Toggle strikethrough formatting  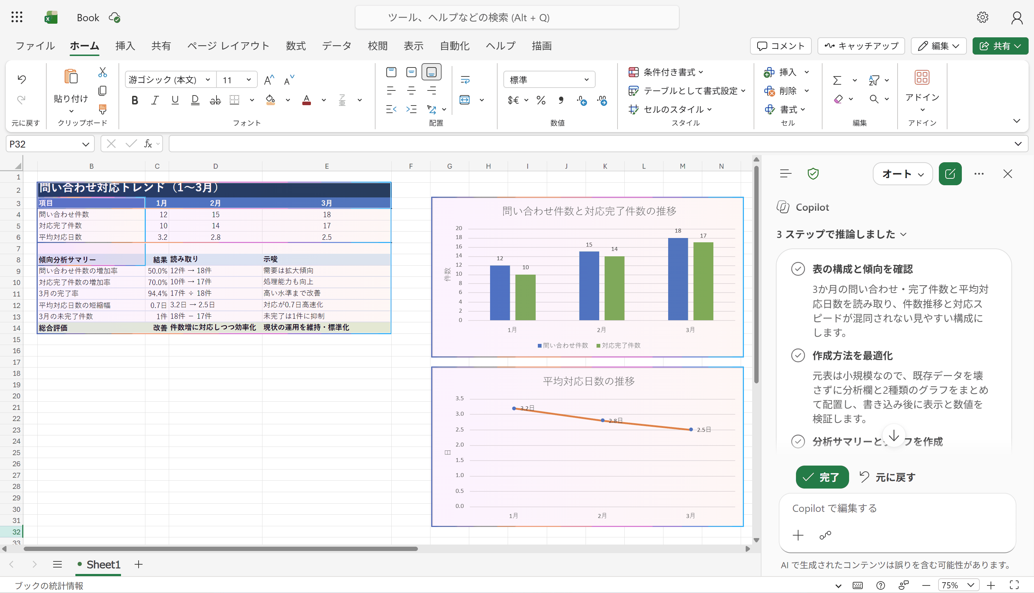[x=215, y=100]
